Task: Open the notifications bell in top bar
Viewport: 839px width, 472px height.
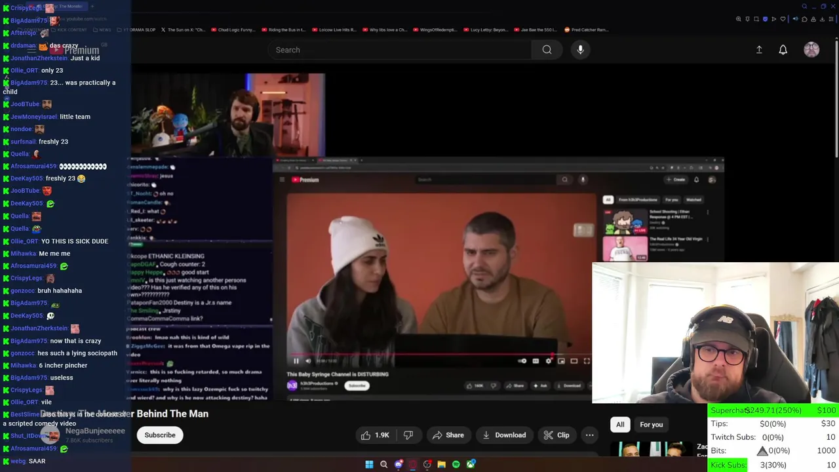Action: tap(783, 50)
